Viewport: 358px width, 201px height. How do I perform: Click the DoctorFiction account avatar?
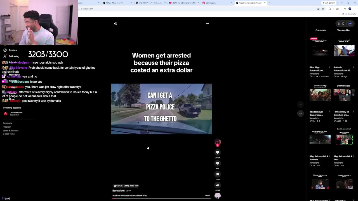[x=6, y=114]
